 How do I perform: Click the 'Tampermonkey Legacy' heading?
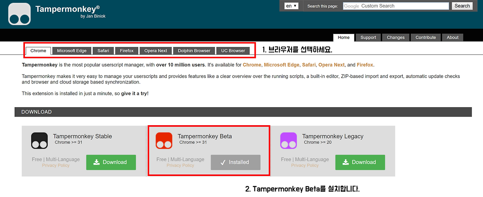click(333, 136)
